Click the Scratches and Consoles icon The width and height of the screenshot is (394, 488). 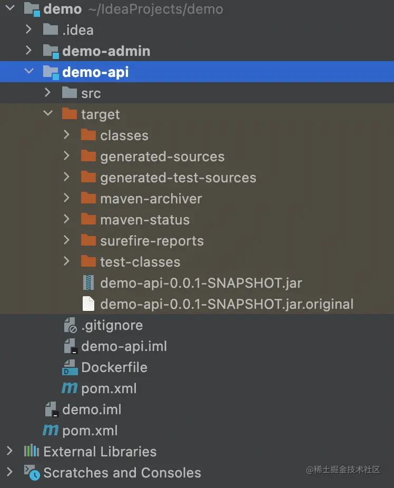point(32,473)
